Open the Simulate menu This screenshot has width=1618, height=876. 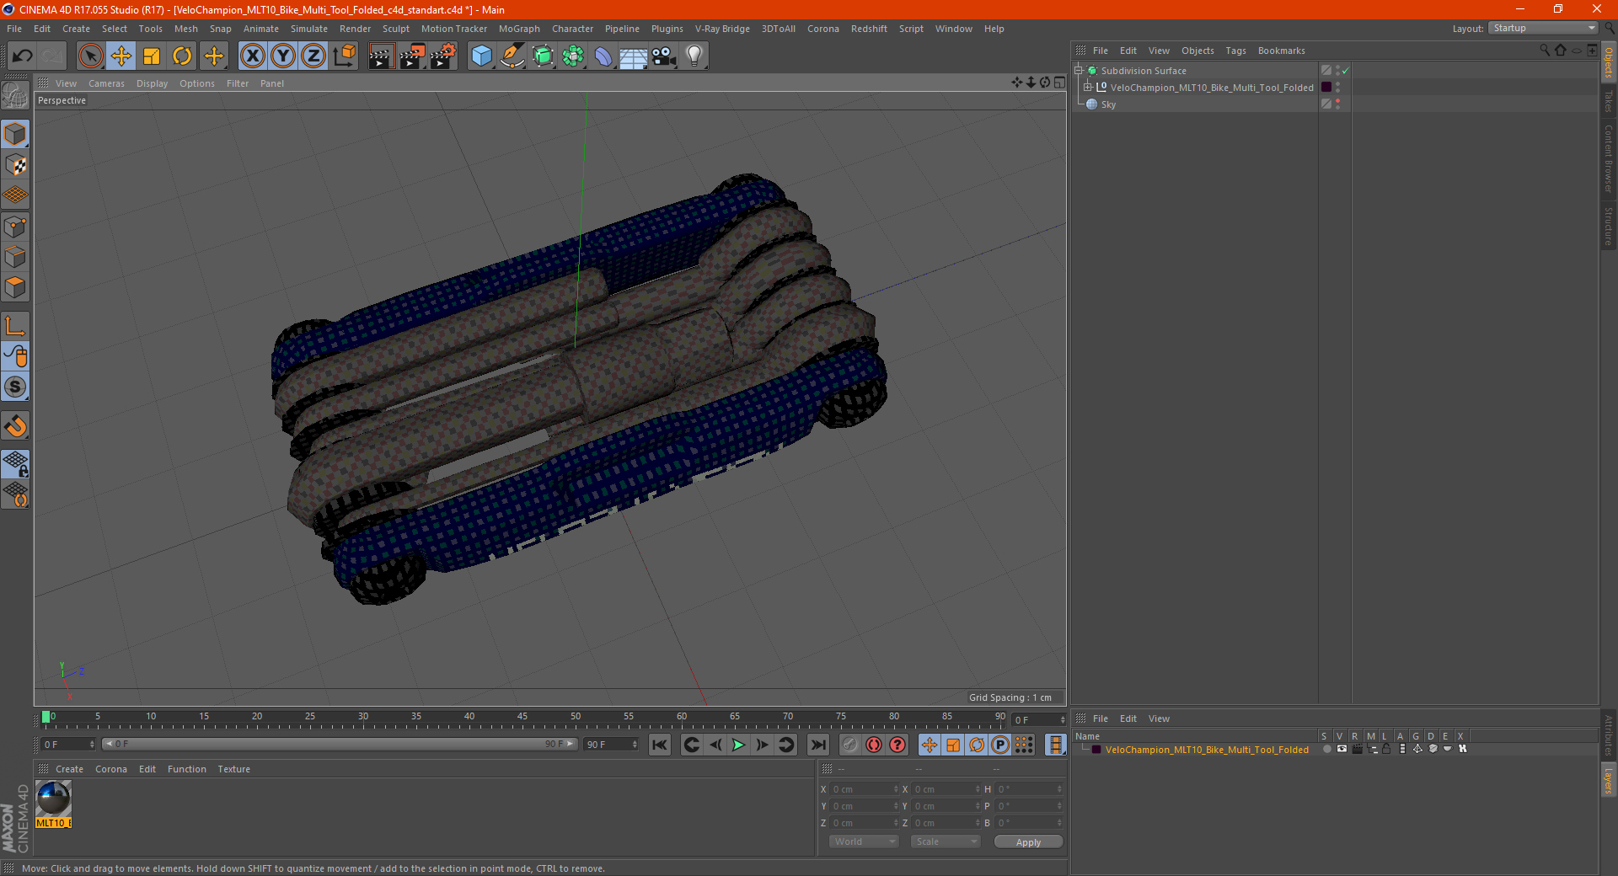309,29
